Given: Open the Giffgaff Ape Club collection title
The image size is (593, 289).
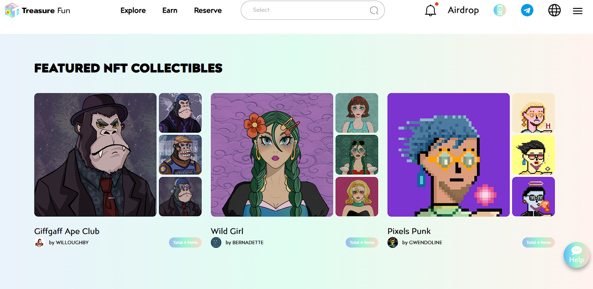Looking at the screenshot, I should [x=67, y=231].
